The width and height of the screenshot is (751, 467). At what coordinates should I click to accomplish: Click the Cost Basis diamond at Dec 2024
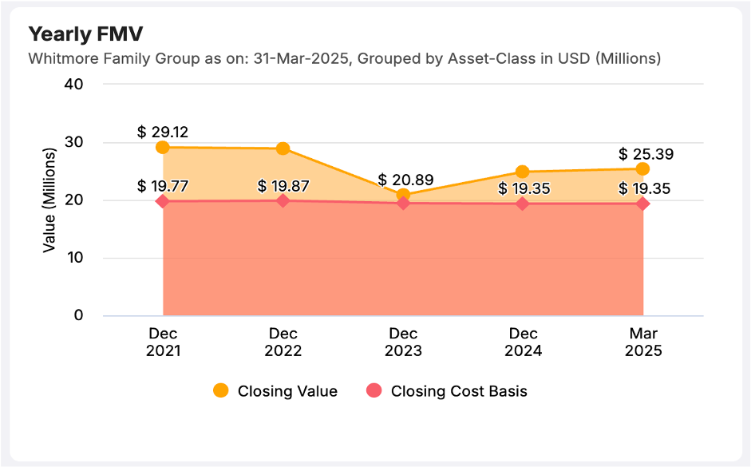(x=523, y=204)
